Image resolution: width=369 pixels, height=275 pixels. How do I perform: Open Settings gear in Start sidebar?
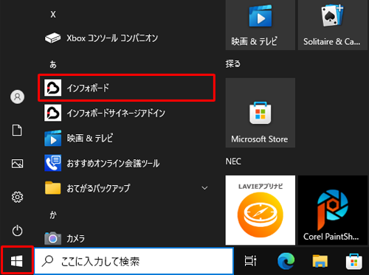click(17, 197)
